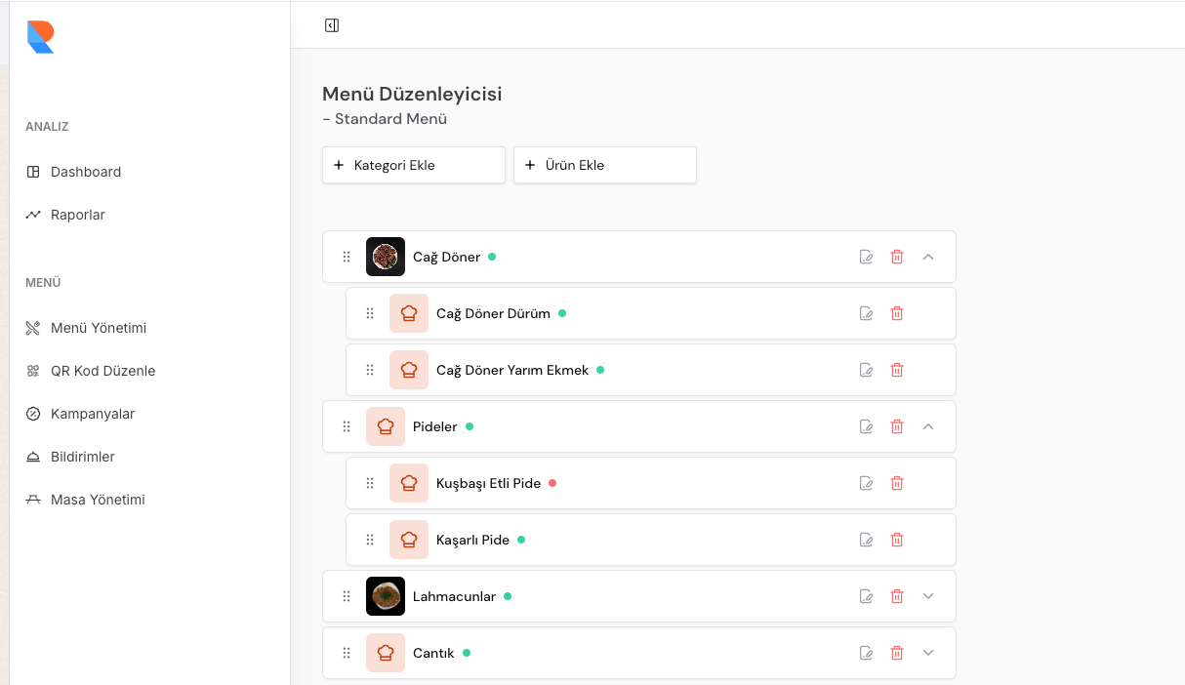Click the Ürün Ekle button
The height and width of the screenshot is (685, 1185).
[604, 165]
